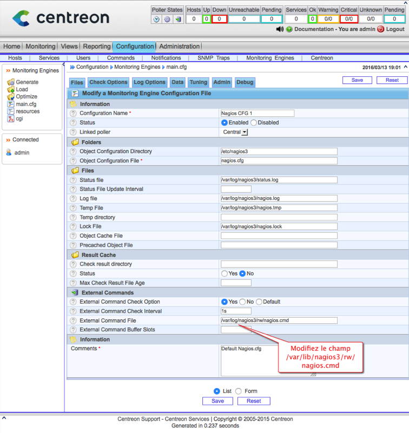Click the first Poller States clock icon
The image size is (409, 433).
point(157,19)
